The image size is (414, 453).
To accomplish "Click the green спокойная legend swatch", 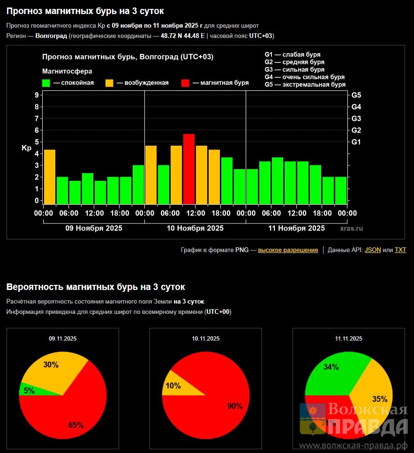I will pyautogui.click(x=46, y=83).
